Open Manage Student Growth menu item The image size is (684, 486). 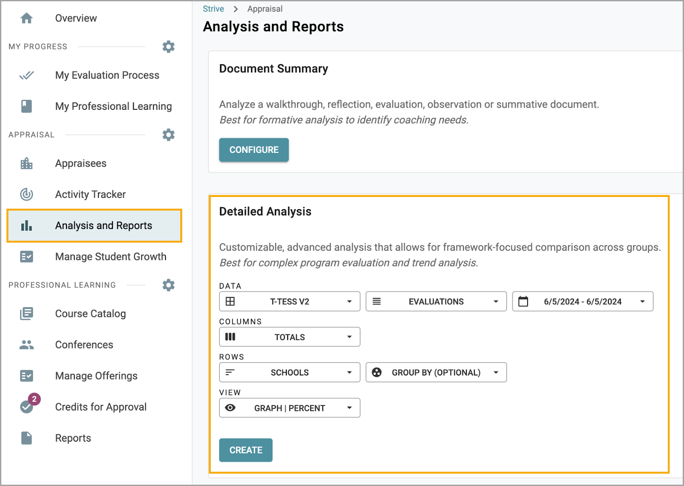click(111, 257)
